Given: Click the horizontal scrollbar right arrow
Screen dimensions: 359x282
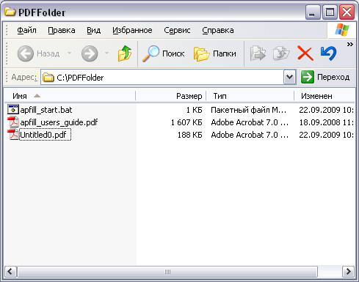Looking at the screenshot, I should (348, 272).
